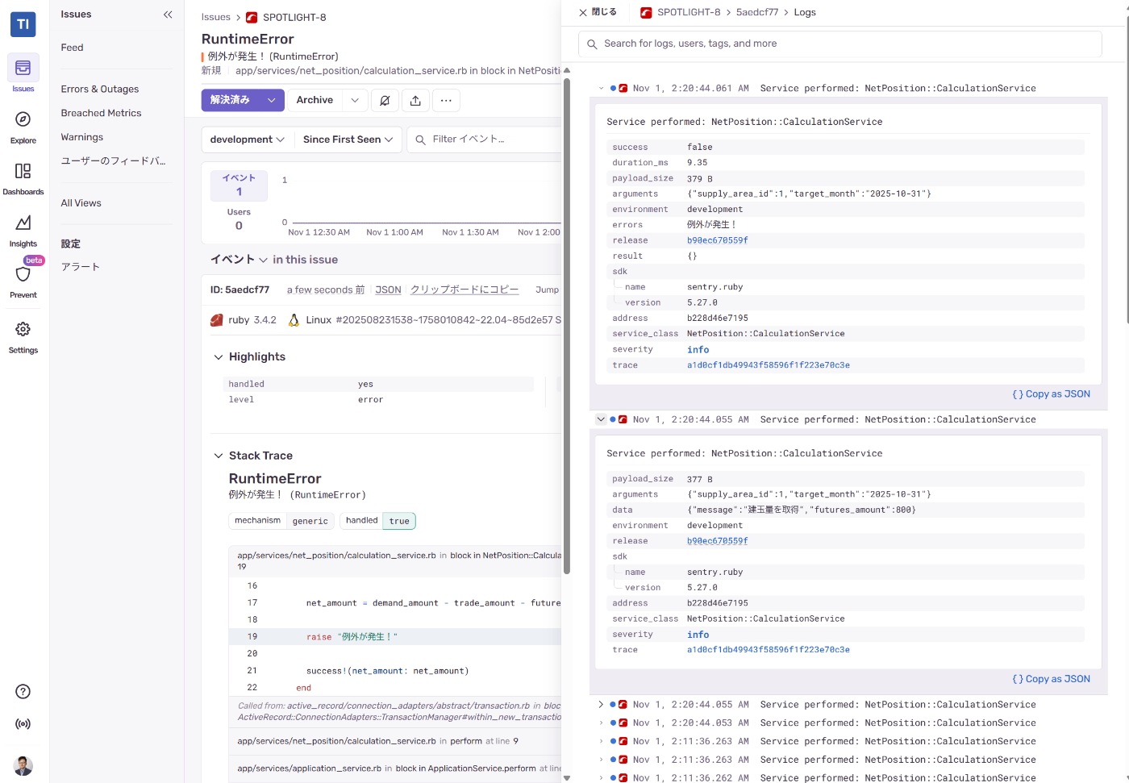This screenshot has height=783, width=1129.
Task: Open the development environment dropdown
Action: [247, 140]
